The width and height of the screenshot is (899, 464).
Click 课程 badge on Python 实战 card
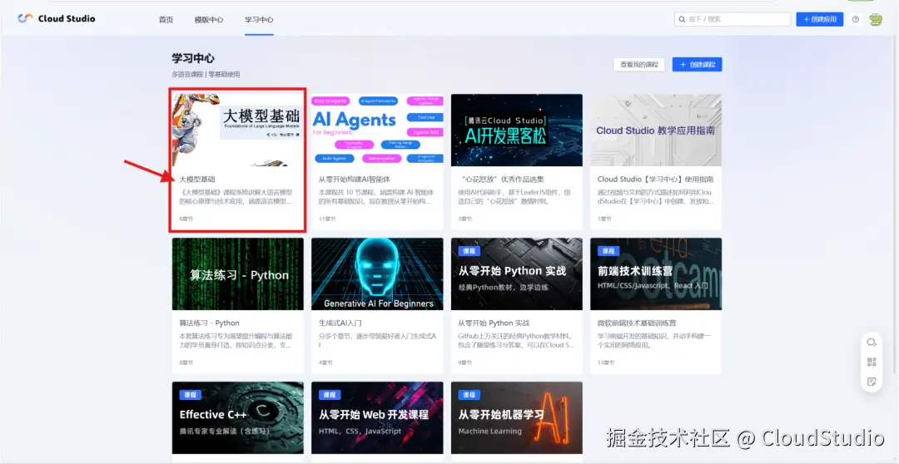click(x=469, y=251)
